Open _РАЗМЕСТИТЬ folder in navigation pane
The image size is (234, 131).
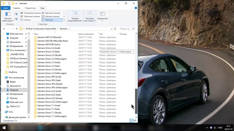[17, 54]
